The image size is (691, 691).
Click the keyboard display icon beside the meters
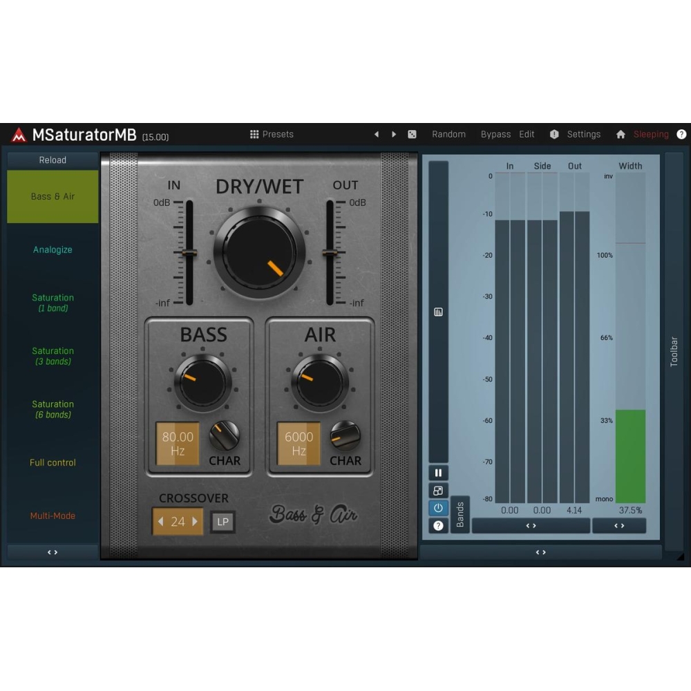[438, 312]
